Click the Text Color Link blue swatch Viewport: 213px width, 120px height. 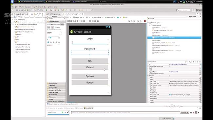(x=170, y=94)
